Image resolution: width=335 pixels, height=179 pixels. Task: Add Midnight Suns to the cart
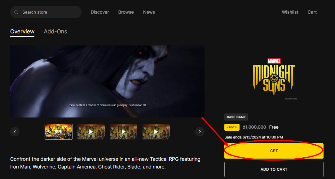point(274,169)
